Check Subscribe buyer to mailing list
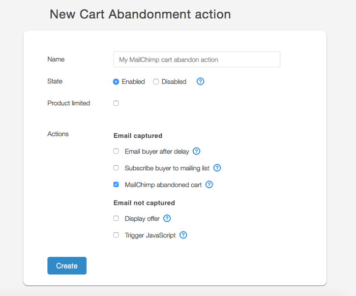356x296 pixels. tap(116, 168)
